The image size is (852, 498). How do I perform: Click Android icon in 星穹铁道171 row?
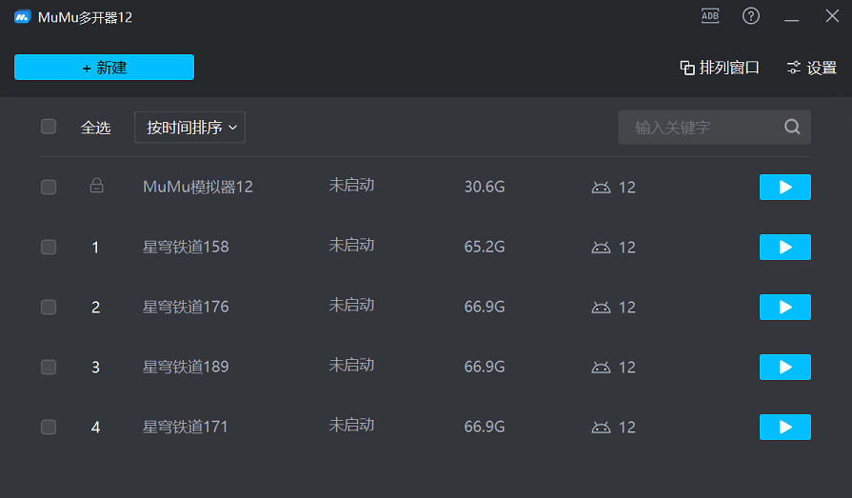[601, 428]
